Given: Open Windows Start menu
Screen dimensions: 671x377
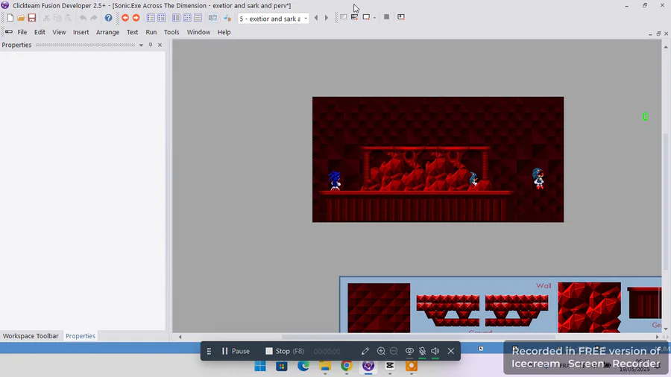Looking at the screenshot, I should (259, 366).
